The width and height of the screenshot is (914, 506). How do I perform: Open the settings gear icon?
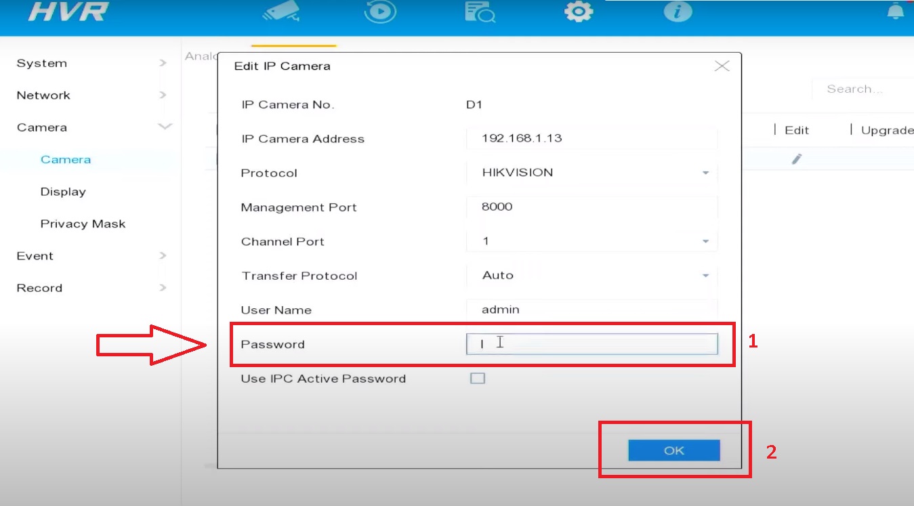click(577, 12)
